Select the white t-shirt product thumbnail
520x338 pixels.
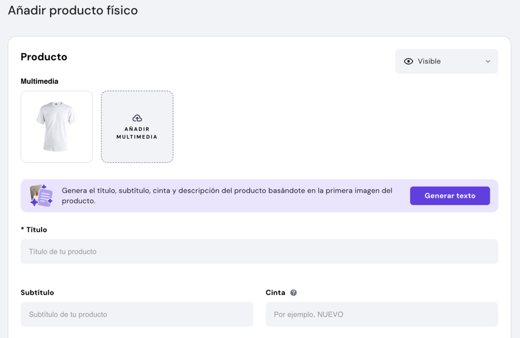tap(56, 127)
